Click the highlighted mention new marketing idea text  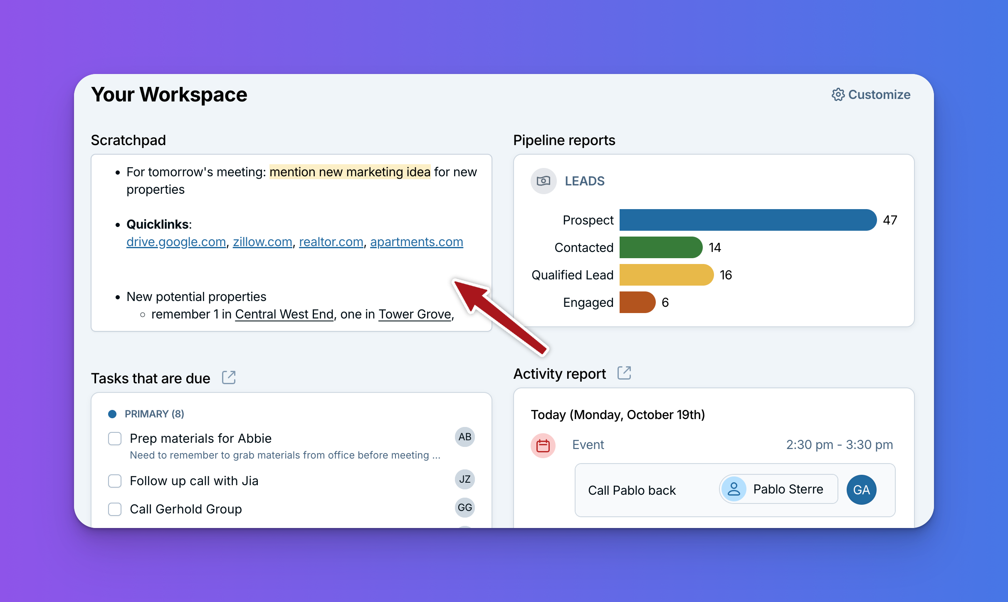[x=350, y=172]
